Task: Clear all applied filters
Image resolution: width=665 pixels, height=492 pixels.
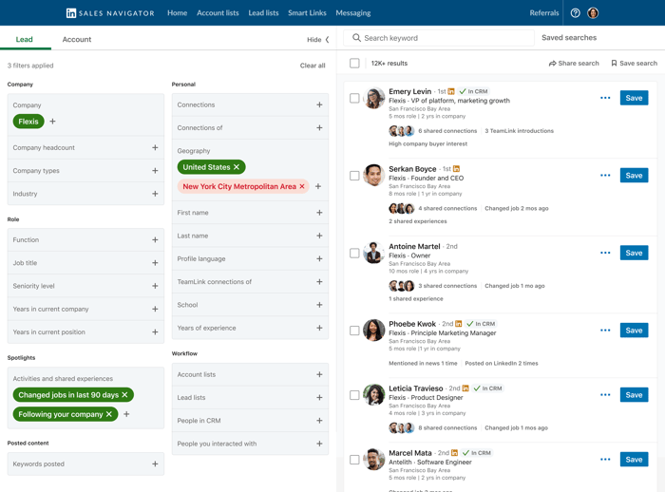Action: coord(313,66)
